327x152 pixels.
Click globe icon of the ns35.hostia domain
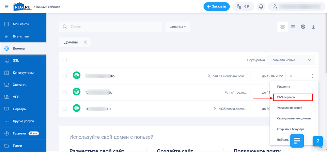pyautogui.click(x=77, y=108)
